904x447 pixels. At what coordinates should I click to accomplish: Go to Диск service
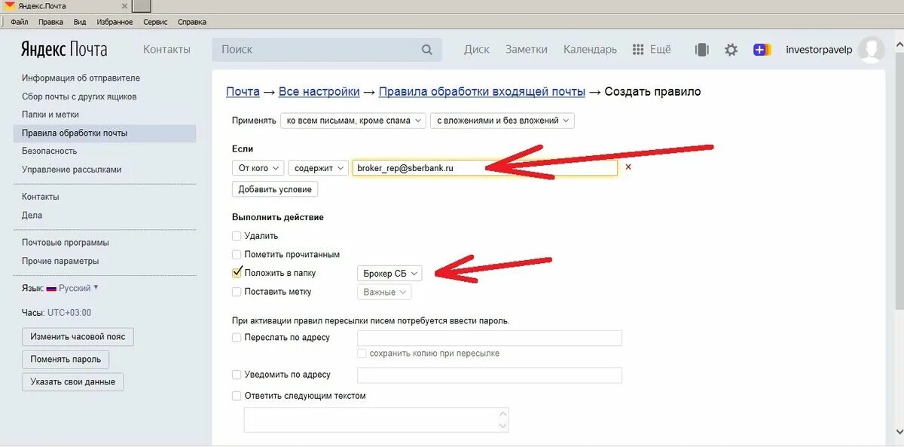(x=477, y=50)
